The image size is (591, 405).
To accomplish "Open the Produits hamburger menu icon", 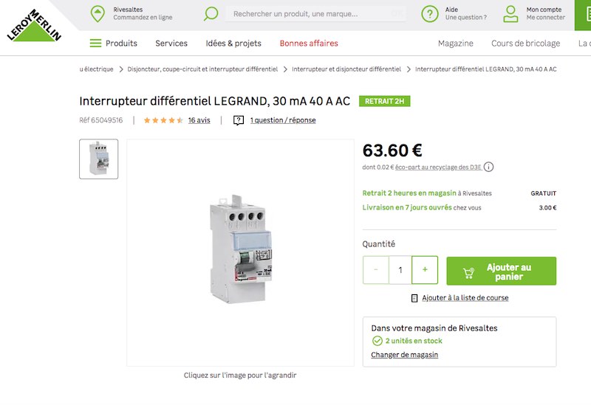I will pyautogui.click(x=95, y=44).
